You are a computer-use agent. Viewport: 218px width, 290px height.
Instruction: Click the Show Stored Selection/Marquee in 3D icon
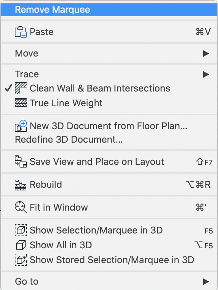coord(21,260)
